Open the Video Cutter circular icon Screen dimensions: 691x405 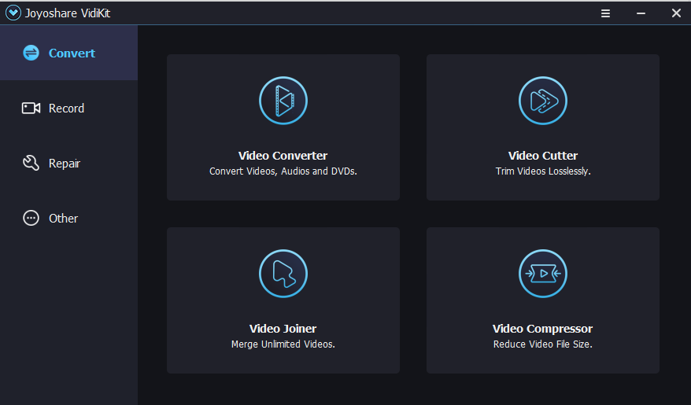coord(542,101)
